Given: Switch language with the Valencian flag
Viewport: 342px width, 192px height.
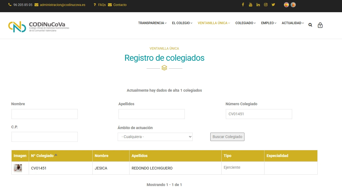Looking at the screenshot, I should point(293,5).
